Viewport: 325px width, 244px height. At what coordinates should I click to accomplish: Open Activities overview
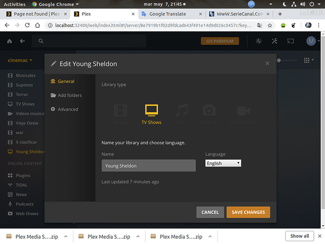tap(15, 4)
